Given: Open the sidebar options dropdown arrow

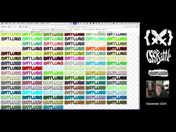Looking at the screenshot, I should 11,27.
